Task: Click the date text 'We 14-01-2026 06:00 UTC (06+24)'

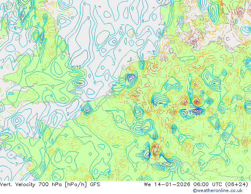Action: (196, 184)
